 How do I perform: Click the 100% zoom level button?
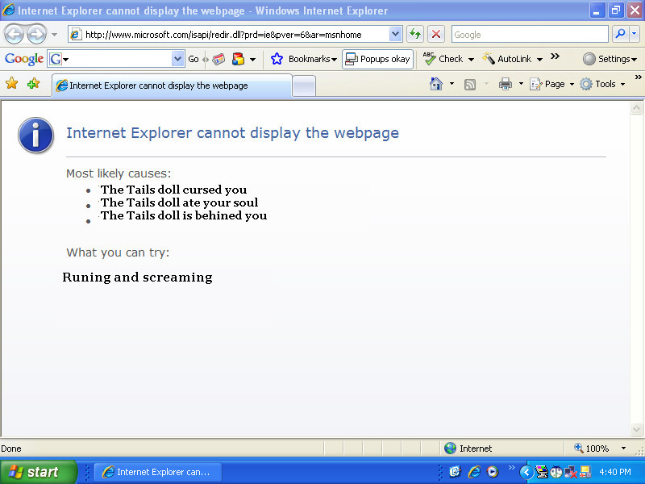point(592,449)
